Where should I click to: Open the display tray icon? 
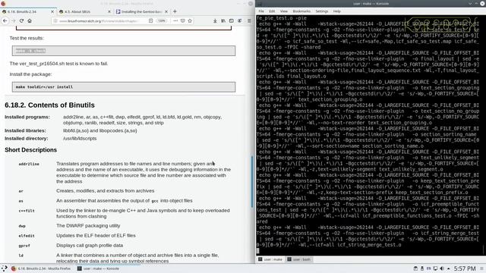tap(435, 268)
